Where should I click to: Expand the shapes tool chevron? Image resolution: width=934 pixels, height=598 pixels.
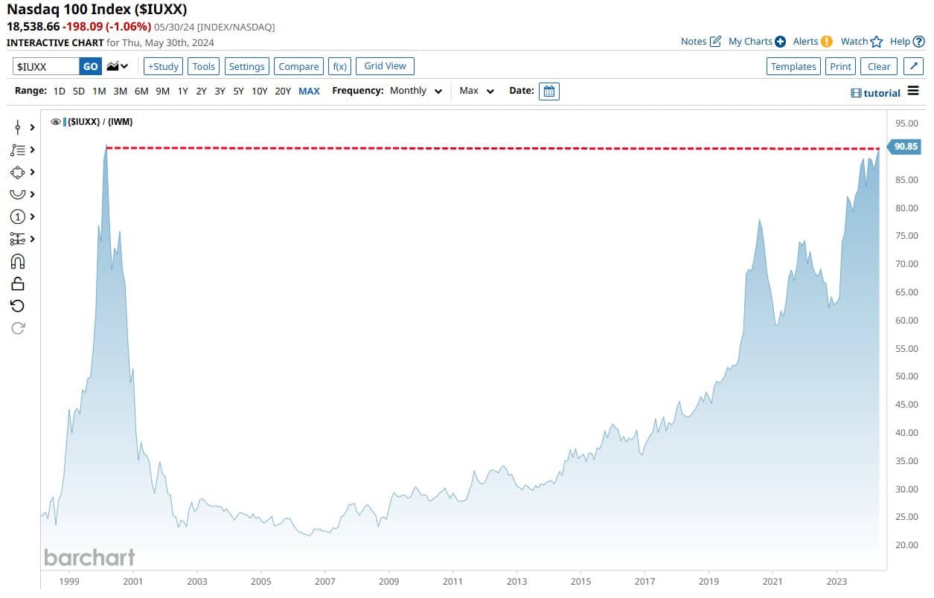click(32, 172)
